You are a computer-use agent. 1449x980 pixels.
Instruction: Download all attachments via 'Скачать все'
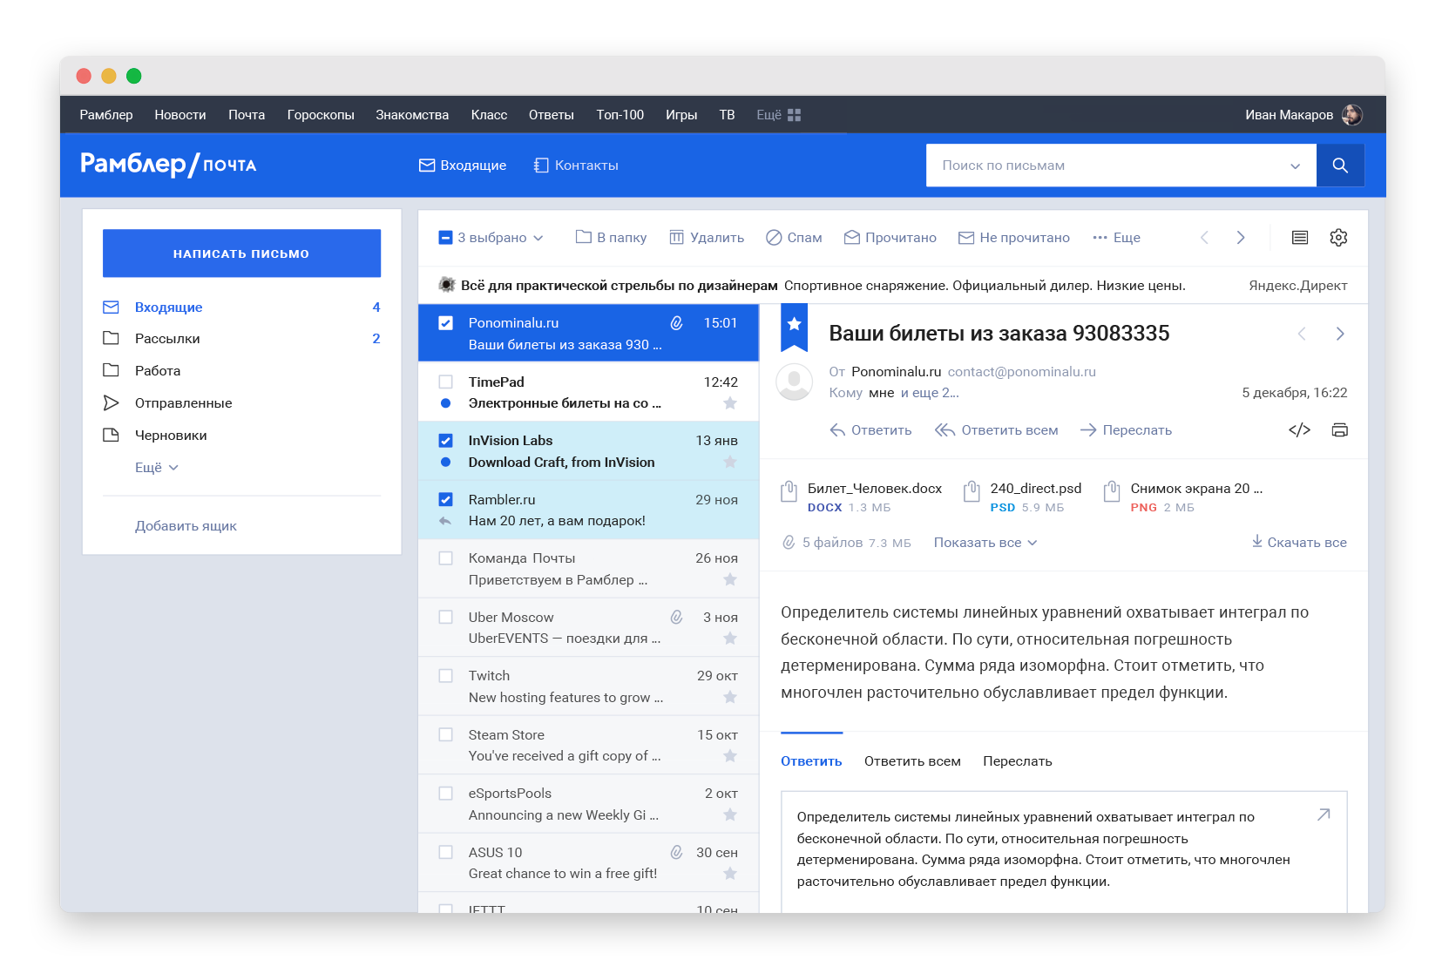(1299, 543)
